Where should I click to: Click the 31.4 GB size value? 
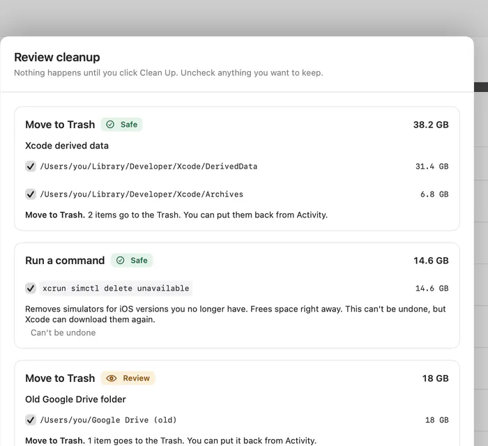[432, 167]
